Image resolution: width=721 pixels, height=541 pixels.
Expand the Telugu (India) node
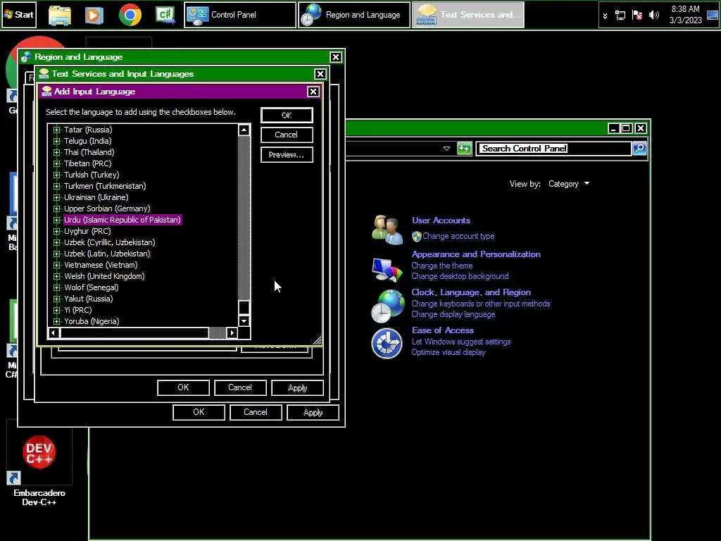(x=56, y=141)
